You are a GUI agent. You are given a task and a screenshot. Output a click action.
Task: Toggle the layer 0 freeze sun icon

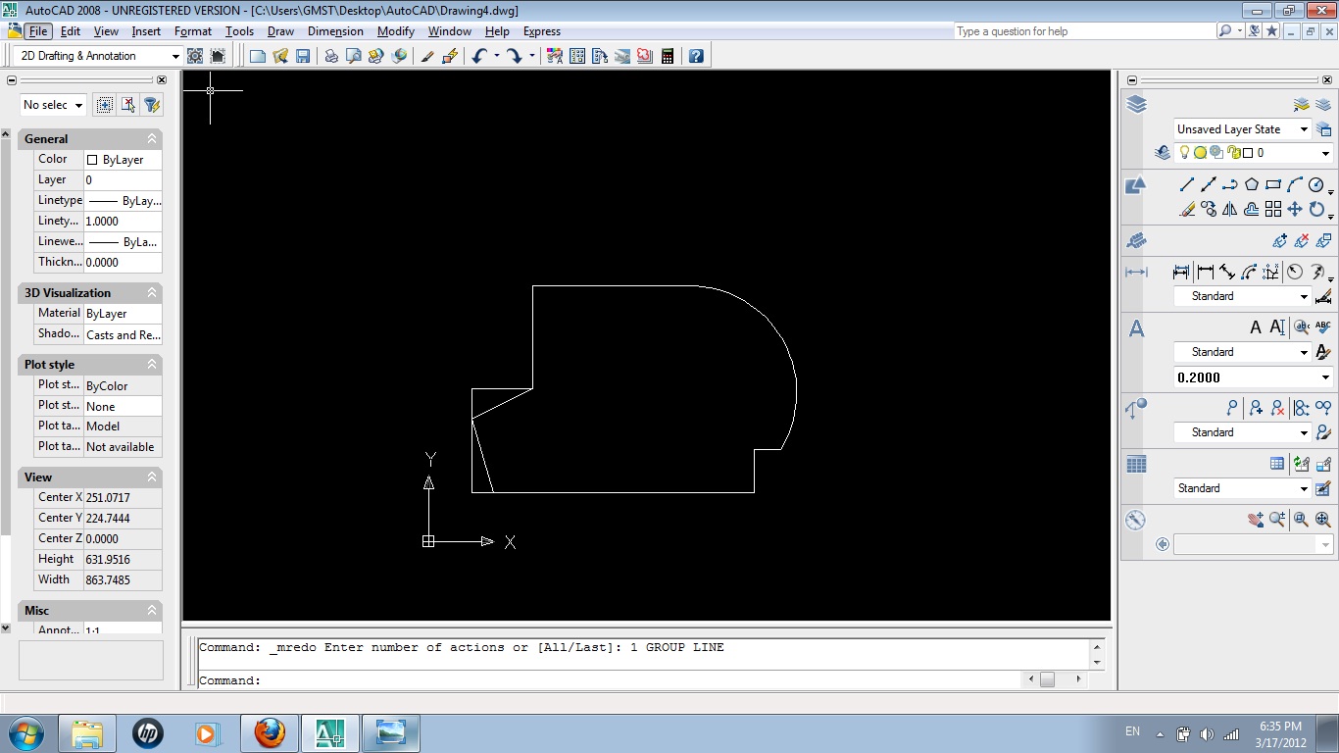[x=1200, y=153]
